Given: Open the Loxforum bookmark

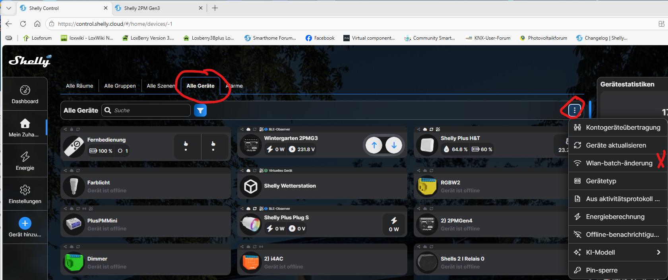Looking at the screenshot, I should click(37, 38).
